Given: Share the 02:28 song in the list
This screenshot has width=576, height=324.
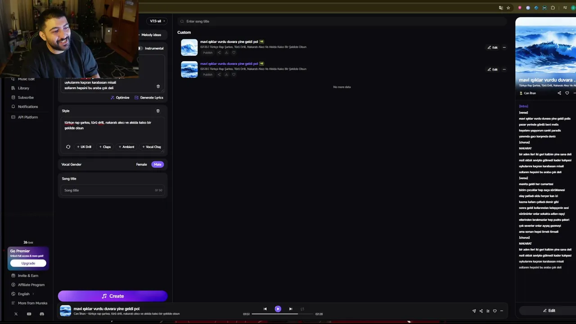Looking at the screenshot, I should coord(219,75).
